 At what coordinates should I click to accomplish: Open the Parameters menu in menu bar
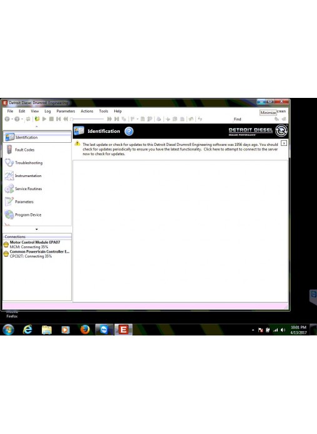tap(66, 111)
